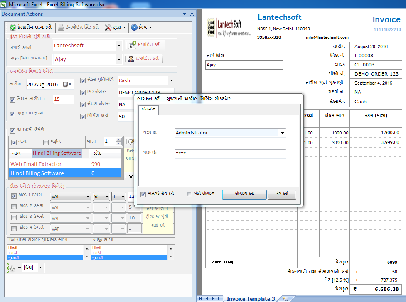Select Web Email Extractor item row

(65, 164)
